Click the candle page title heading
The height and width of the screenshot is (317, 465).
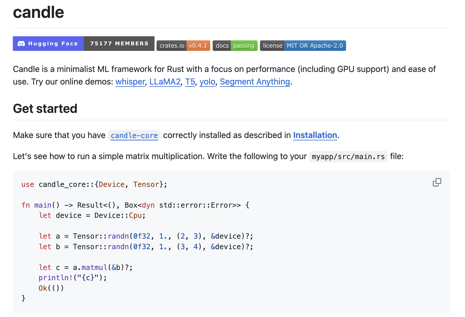[38, 12]
